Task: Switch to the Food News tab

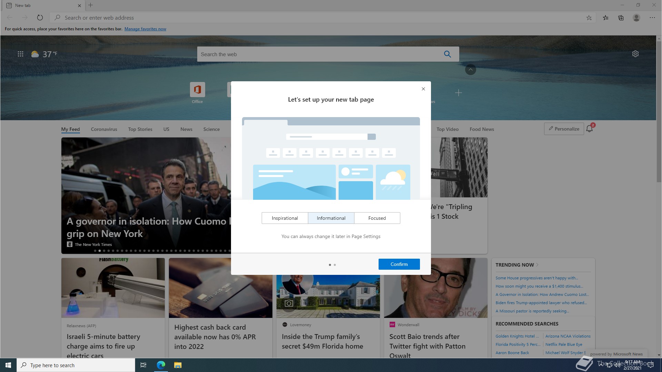Action: [x=482, y=129]
